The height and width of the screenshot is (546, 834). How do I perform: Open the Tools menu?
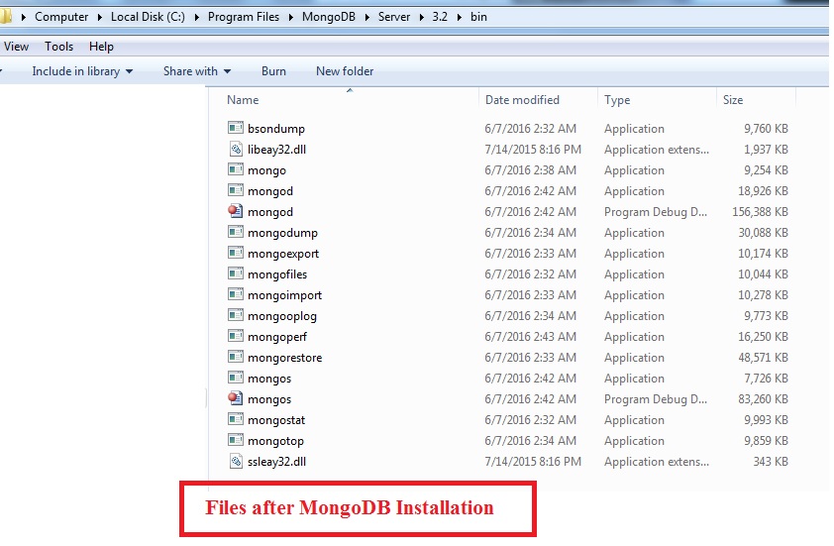click(58, 47)
